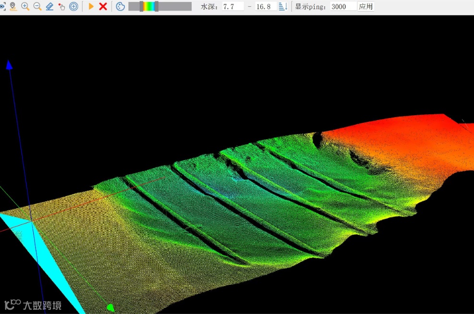Click the rainbow color band on the slider

[x=149, y=6]
